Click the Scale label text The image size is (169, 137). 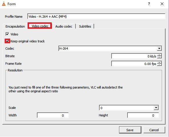[x=12, y=108]
